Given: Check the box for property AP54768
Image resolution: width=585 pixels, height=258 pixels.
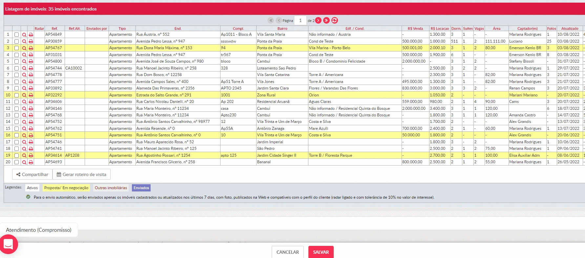Looking at the screenshot, I should point(16,115).
